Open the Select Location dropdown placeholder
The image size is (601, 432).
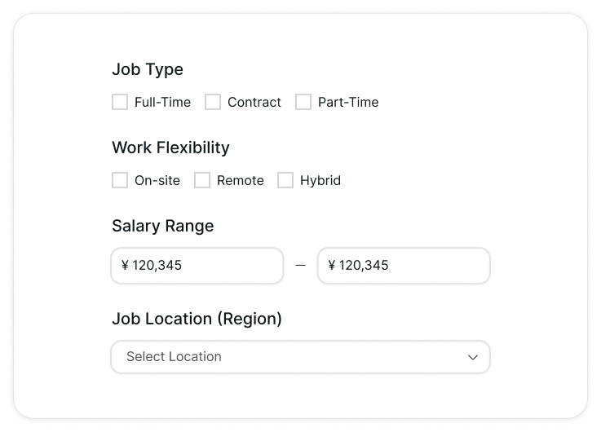click(x=174, y=357)
